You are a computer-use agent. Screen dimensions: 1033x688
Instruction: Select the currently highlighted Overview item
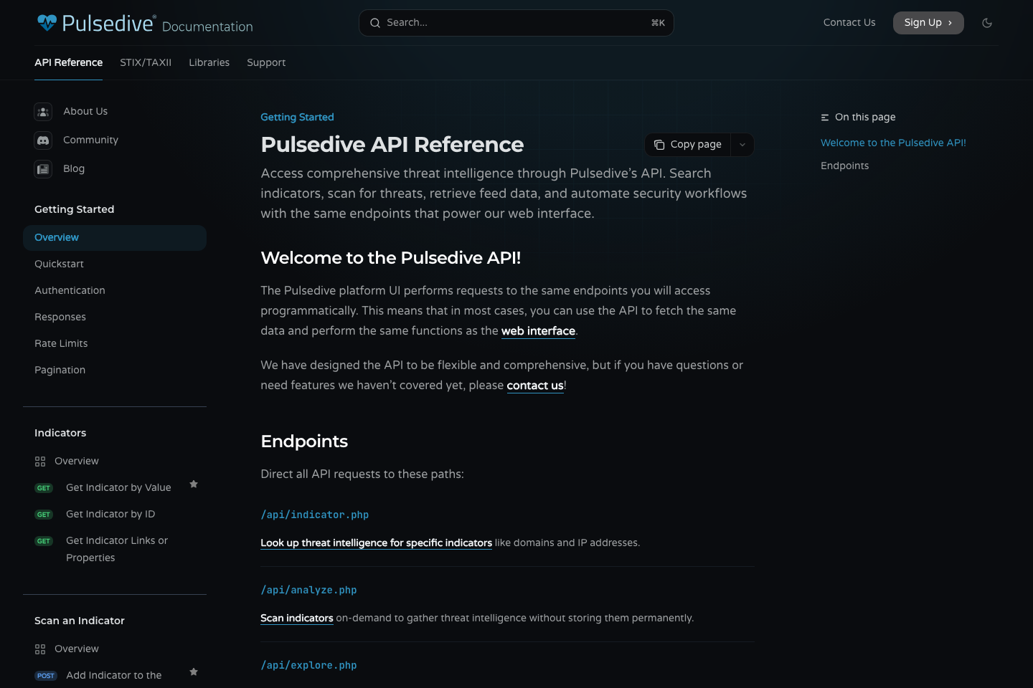tap(57, 237)
